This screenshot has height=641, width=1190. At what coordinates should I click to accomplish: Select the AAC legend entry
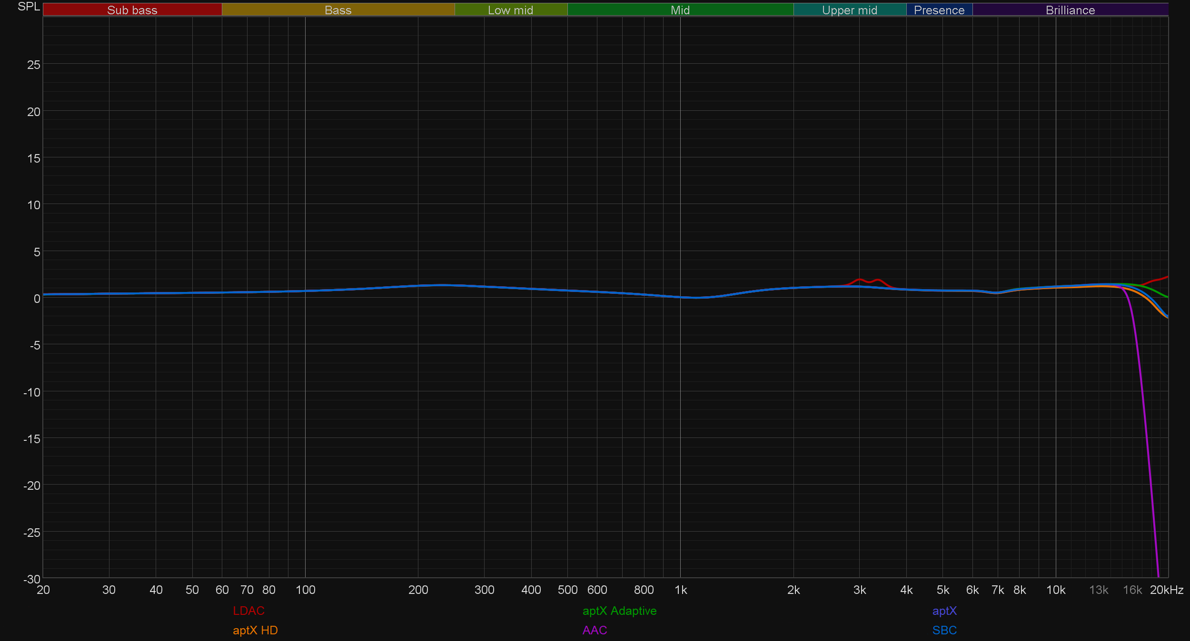click(595, 630)
